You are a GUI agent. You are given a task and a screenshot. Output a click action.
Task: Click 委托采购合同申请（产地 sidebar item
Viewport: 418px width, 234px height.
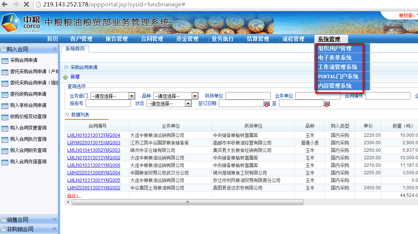34,71
